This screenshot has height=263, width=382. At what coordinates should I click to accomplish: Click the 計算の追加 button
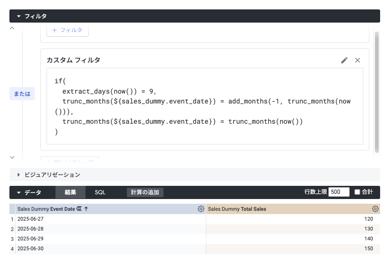click(x=145, y=192)
